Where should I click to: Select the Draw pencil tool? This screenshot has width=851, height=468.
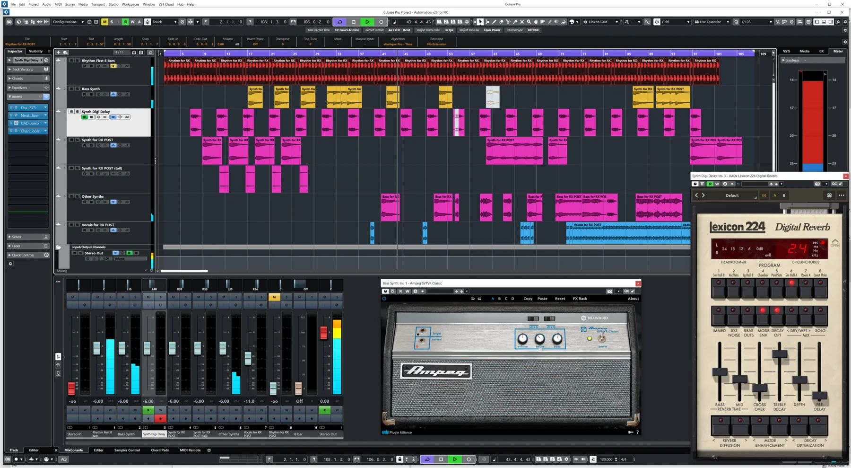click(x=495, y=22)
